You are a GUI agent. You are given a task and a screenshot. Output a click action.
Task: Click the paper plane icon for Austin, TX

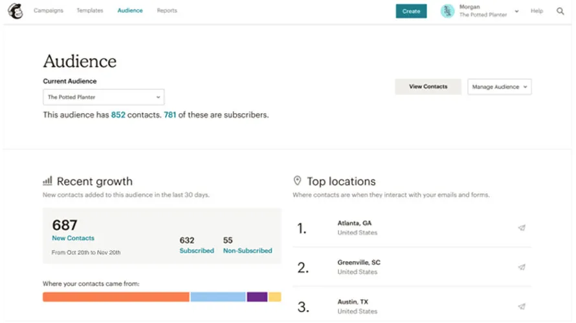coord(522,307)
